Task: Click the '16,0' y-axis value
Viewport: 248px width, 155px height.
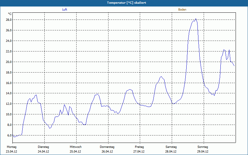Action: [9, 83]
